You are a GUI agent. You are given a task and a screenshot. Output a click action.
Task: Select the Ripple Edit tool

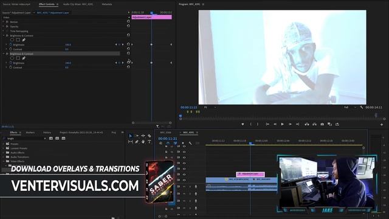[143, 136]
